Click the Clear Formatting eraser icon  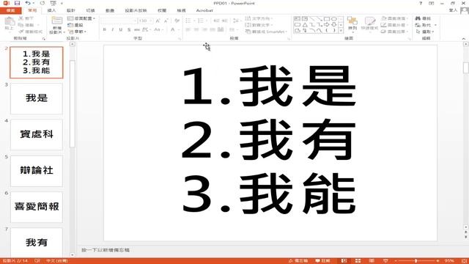coord(177,21)
